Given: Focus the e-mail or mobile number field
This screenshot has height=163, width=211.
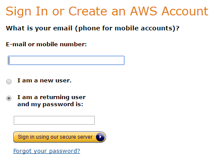Looking at the screenshot, I should 66,60.
